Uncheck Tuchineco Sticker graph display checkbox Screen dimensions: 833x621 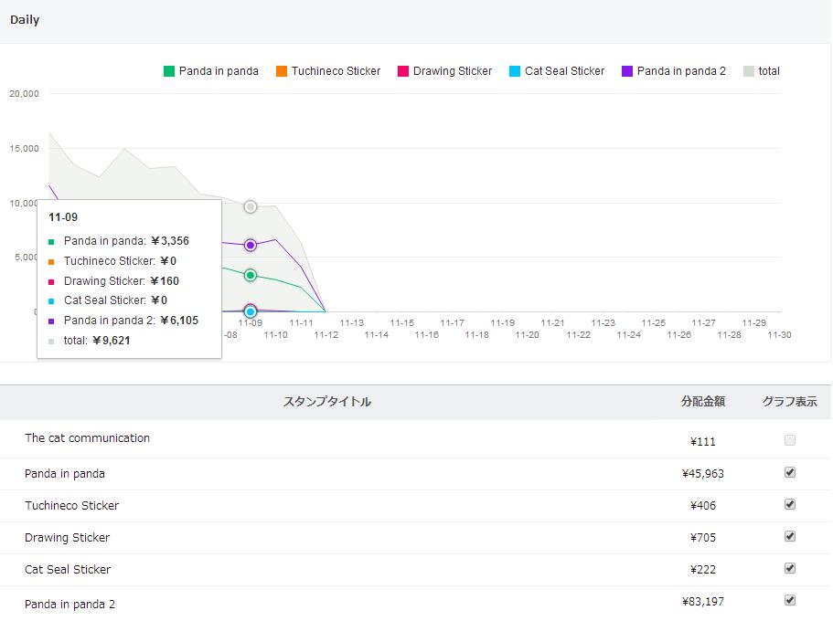point(790,504)
